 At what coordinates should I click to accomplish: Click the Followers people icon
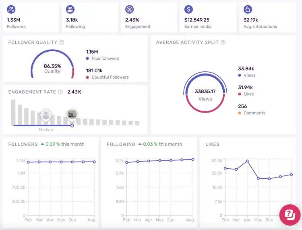coord(11,9)
